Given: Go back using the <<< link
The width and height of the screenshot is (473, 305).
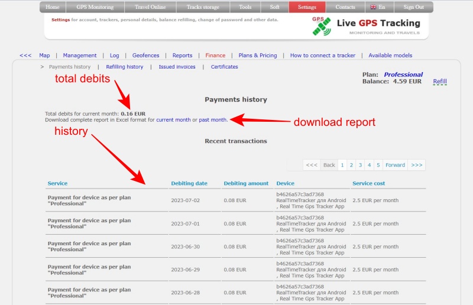Looking at the screenshot, I should [x=25, y=56].
